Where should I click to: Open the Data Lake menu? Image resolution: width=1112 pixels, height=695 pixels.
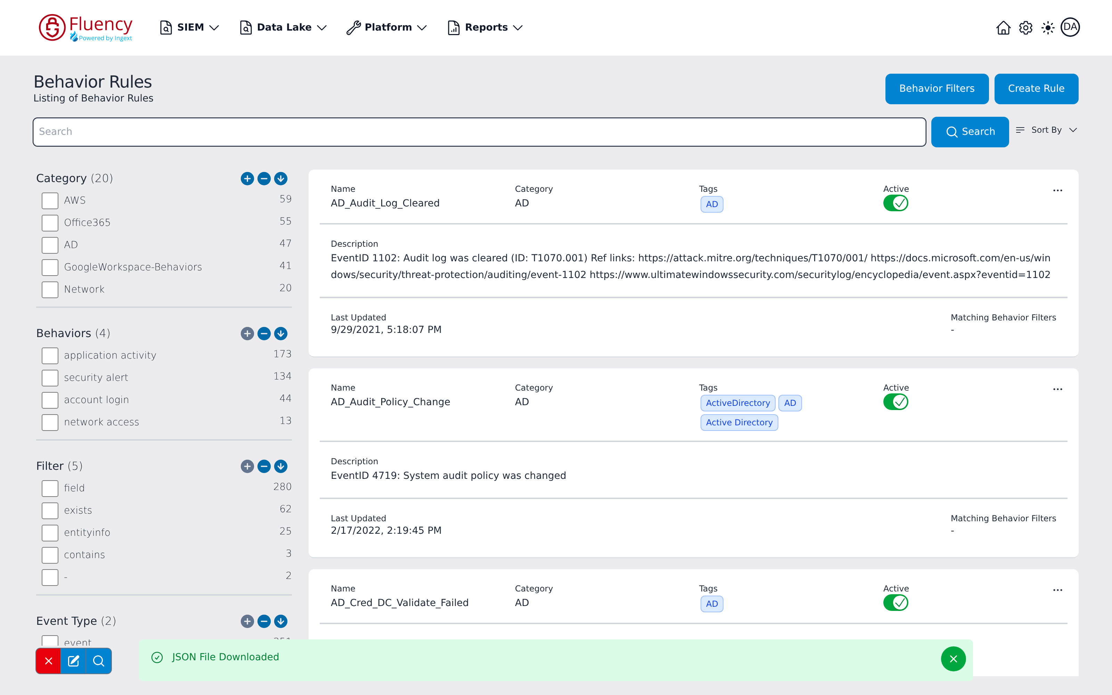283,27
